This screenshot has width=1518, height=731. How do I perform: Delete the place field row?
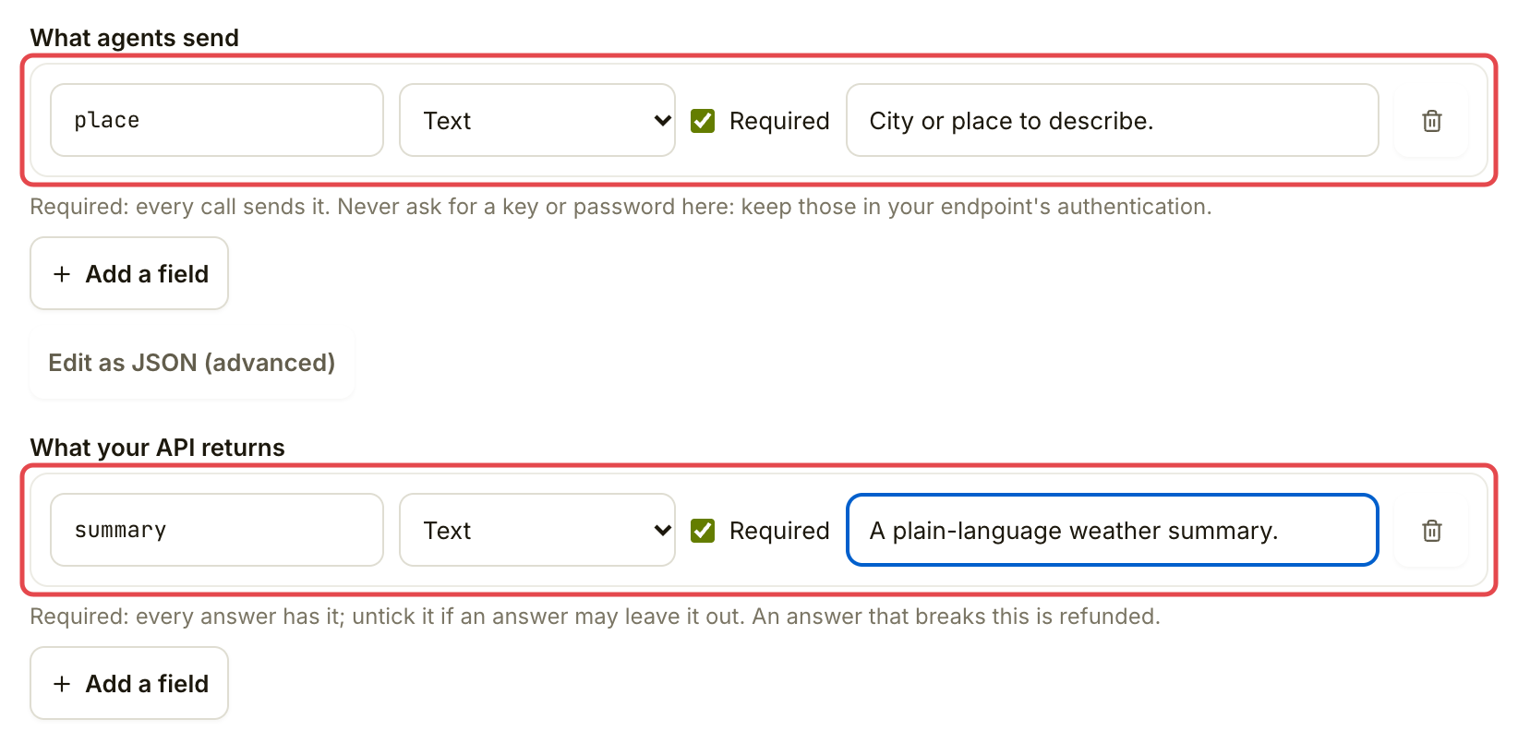point(1431,121)
